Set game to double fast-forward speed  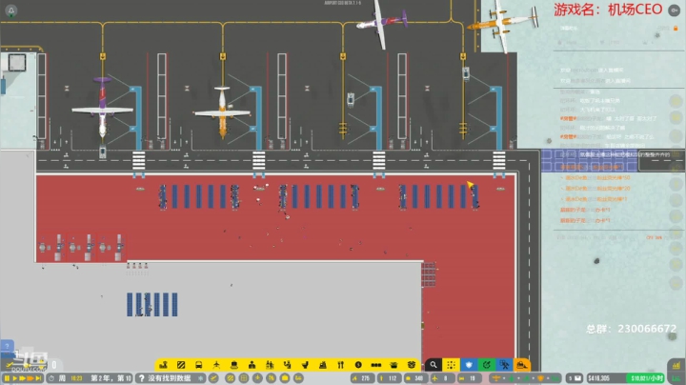pos(22,378)
